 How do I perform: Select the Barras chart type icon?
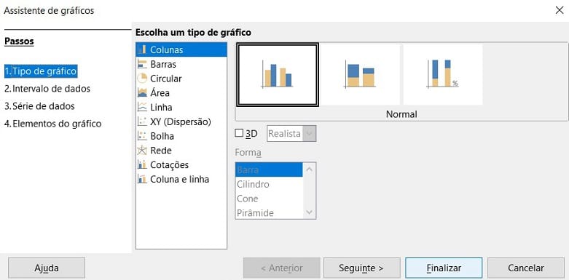(142, 64)
